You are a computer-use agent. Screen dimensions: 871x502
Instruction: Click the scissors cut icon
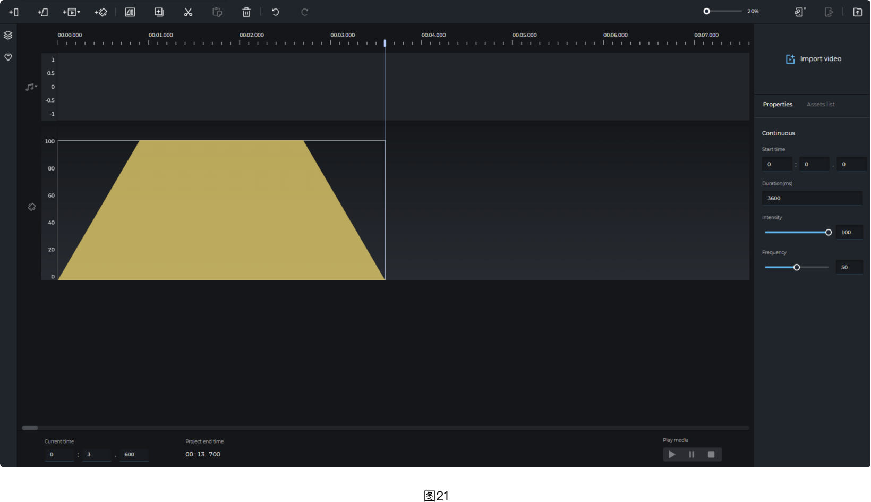188,12
